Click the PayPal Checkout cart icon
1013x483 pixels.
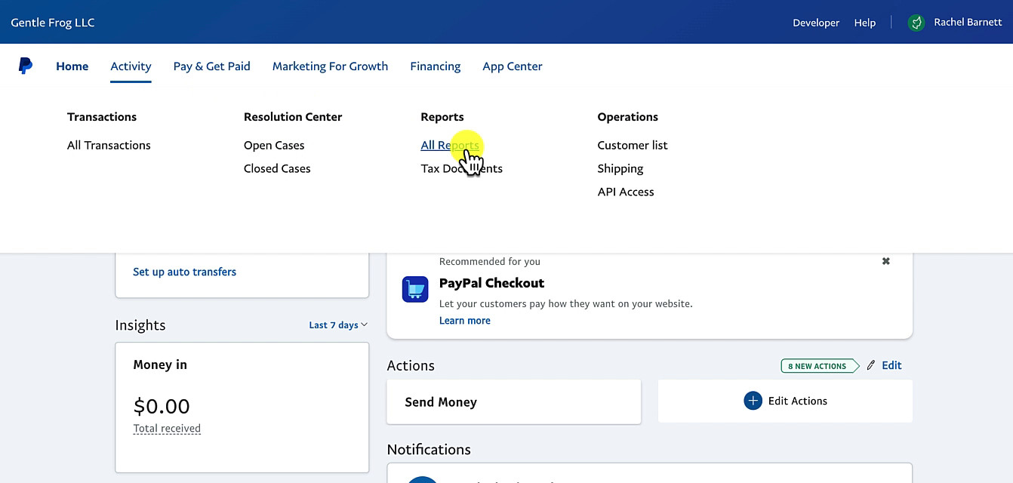point(415,289)
